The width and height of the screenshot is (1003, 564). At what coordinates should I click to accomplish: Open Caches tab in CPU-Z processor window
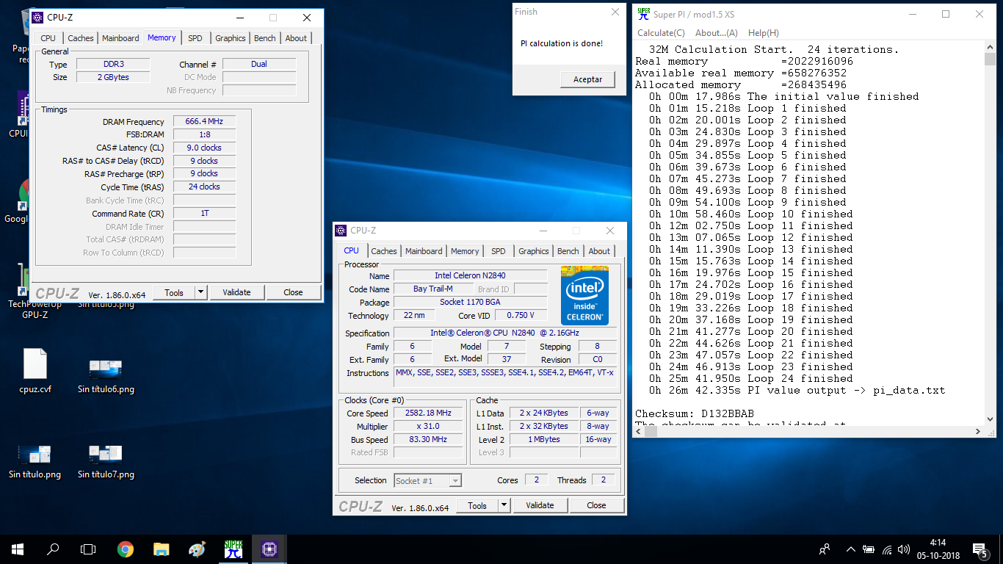click(384, 251)
